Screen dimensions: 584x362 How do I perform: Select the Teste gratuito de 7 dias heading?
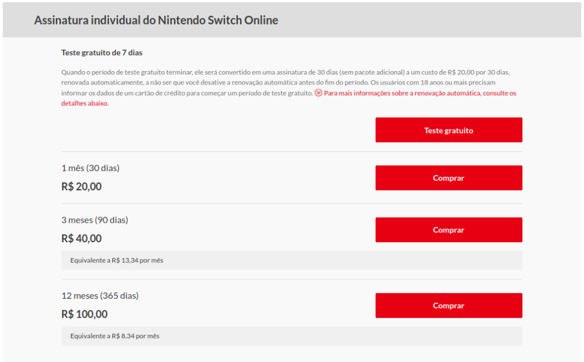point(102,53)
